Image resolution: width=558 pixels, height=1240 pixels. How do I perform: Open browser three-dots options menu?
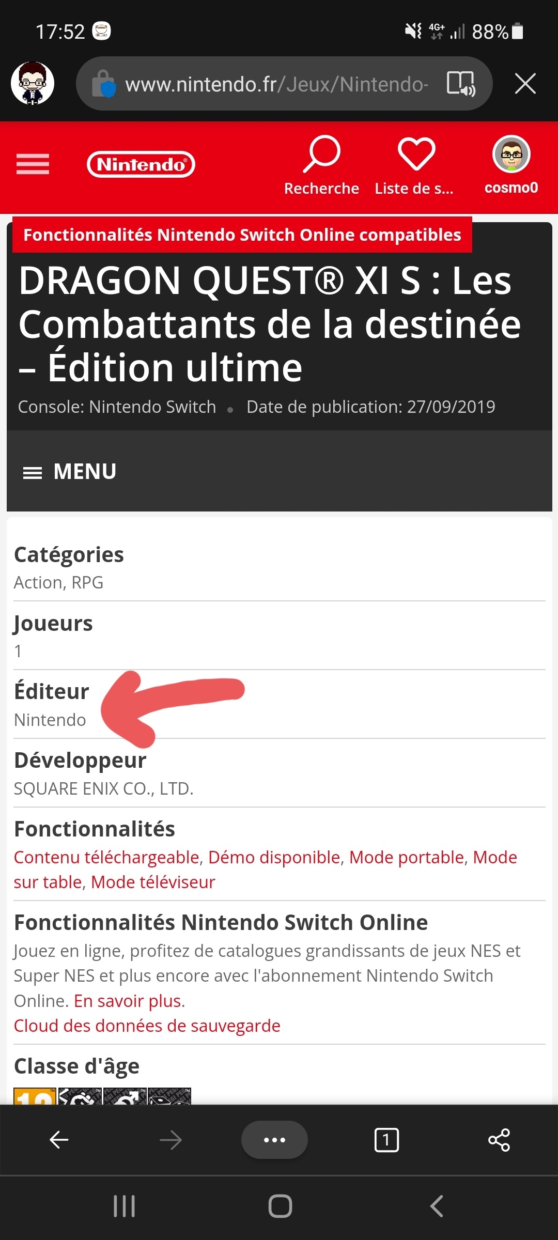coord(274,1140)
